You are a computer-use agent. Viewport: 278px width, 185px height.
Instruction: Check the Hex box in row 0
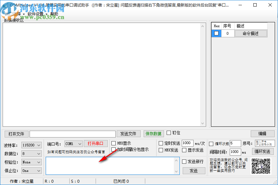[x=216, y=33]
